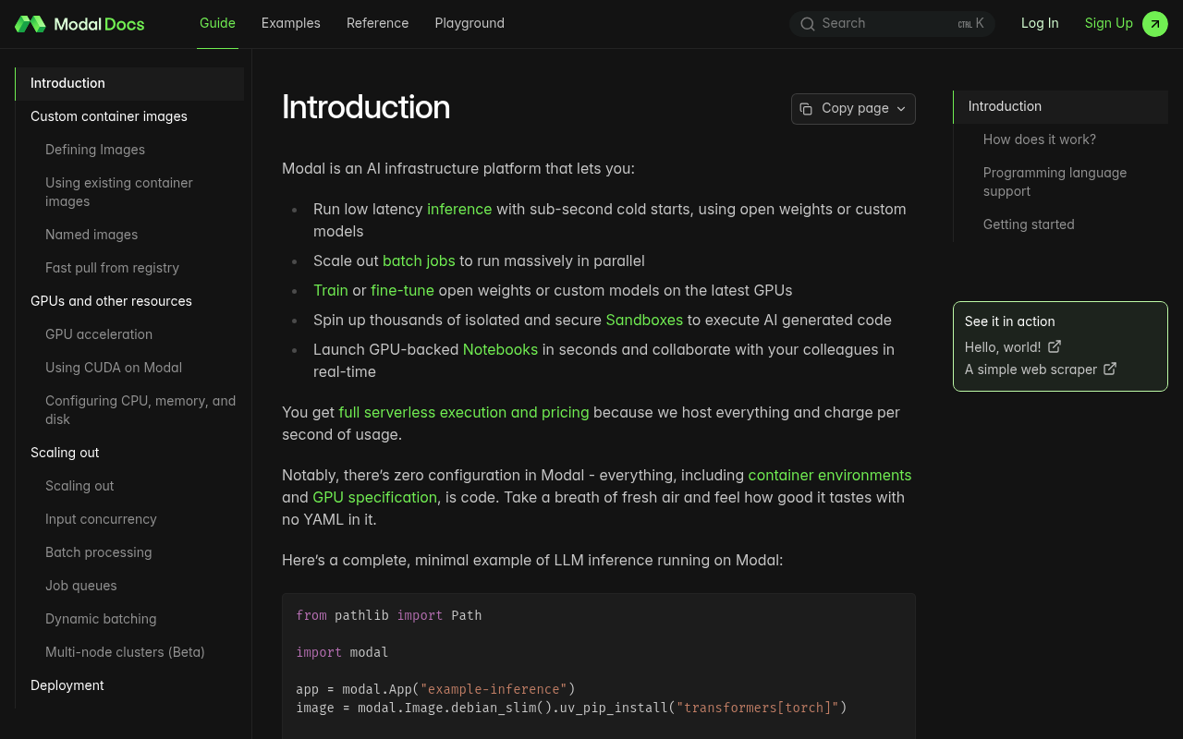1183x739 pixels.
Task: Click the copy icon in Copy page
Action: pyautogui.click(x=806, y=108)
